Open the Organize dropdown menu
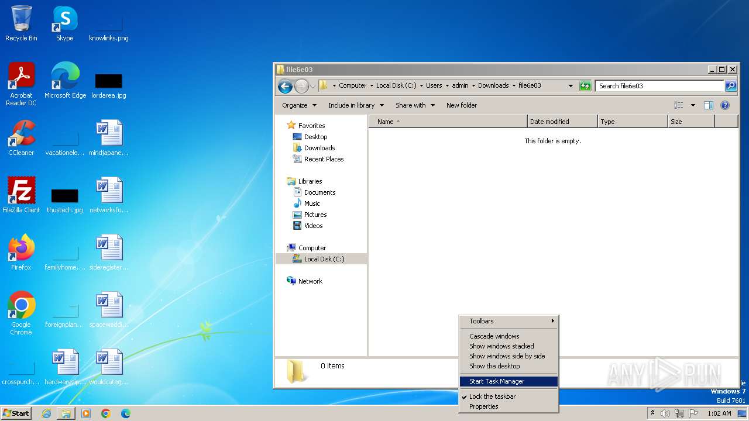 pos(299,105)
